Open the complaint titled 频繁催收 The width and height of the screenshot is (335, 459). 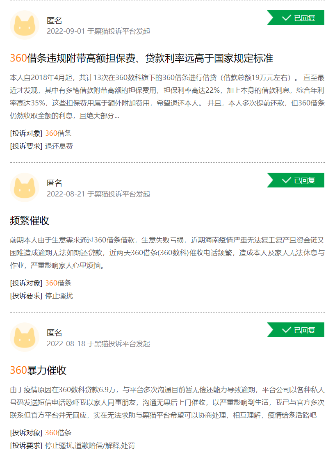coord(30,221)
